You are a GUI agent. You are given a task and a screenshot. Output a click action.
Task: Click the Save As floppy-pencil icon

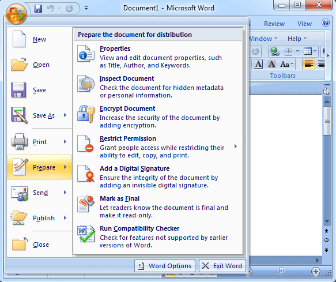[19, 115]
